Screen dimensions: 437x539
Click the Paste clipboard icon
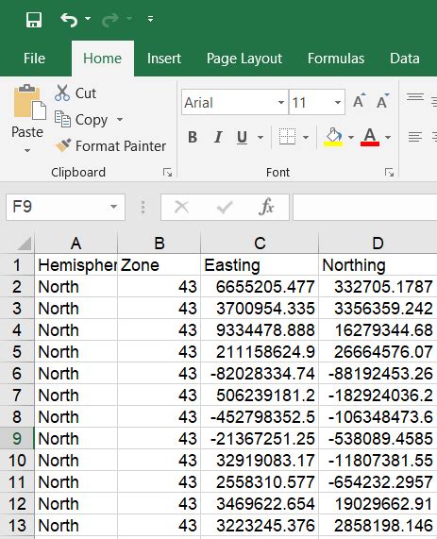point(29,102)
